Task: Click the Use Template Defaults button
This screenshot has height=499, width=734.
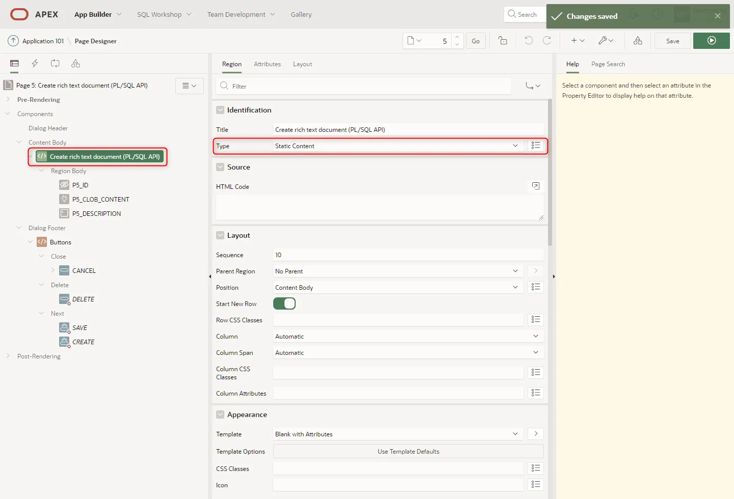Action: [x=408, y=452]
